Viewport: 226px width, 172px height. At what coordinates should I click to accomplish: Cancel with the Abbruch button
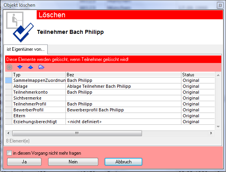(x=123, y=162)
